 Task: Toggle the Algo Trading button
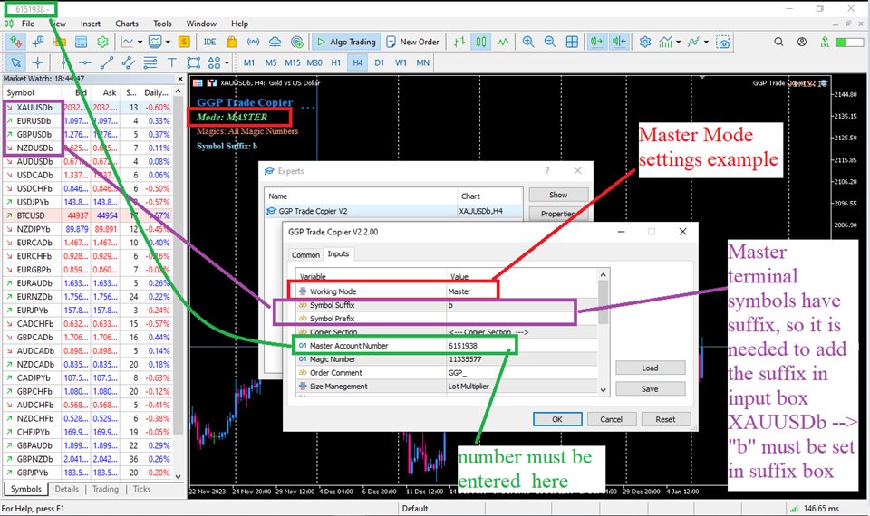345,42
